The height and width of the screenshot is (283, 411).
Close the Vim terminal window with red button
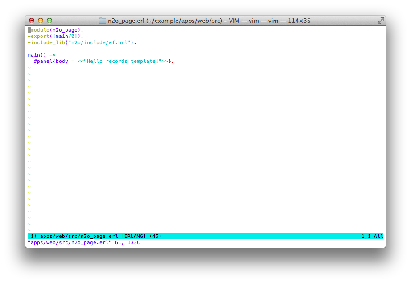32,21
